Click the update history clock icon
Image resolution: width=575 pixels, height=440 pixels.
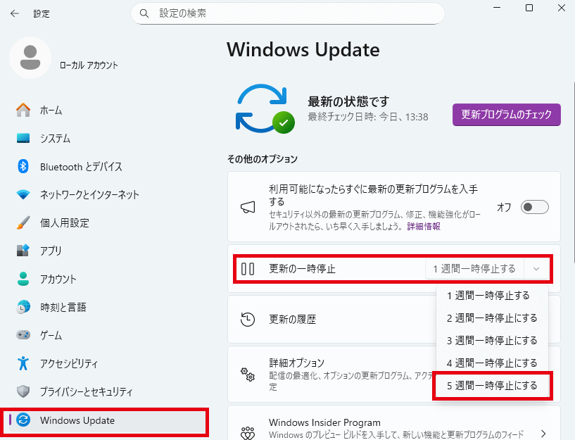click(247, 319)
